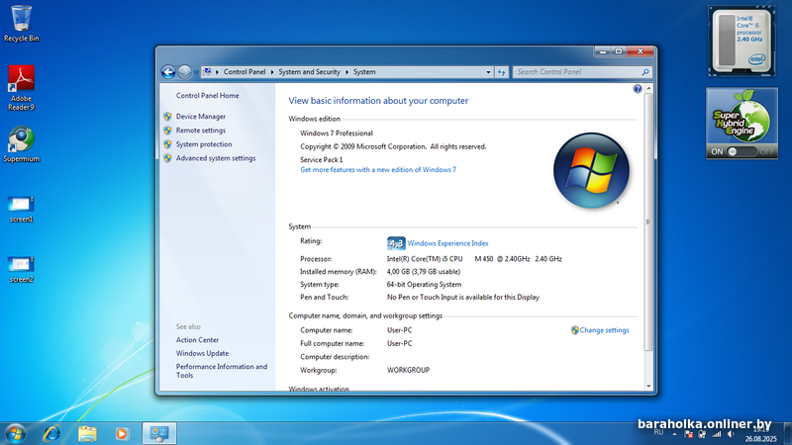Viewport: 792px width, 445px height.
Task: Launch Internet Explorer from taskbar
Action: click(51, 433)
